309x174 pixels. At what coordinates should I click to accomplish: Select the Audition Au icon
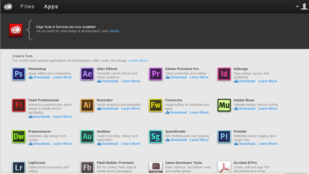[87, 136]
